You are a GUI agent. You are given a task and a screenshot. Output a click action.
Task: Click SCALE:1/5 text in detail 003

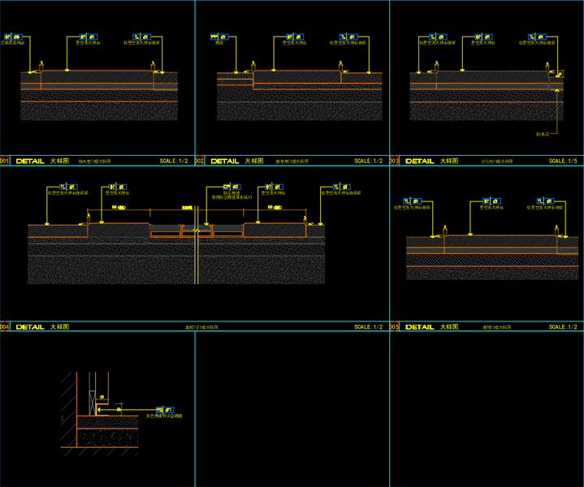click(x=563, y=161)
